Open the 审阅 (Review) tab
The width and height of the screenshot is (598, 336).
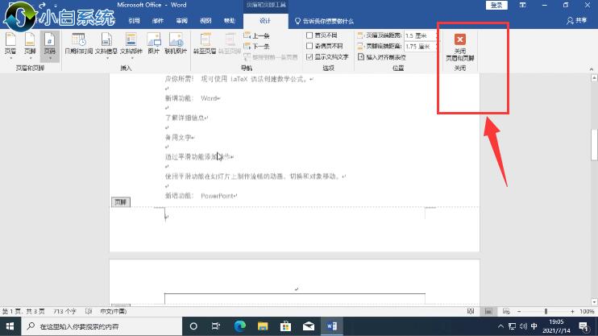click(x=181, y=21)
